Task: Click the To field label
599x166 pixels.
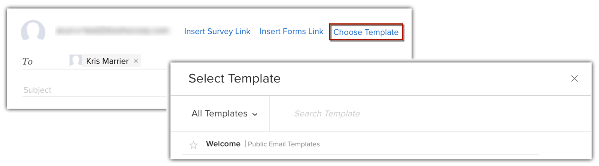Action: pyautogui.click(x=28, y=62)
